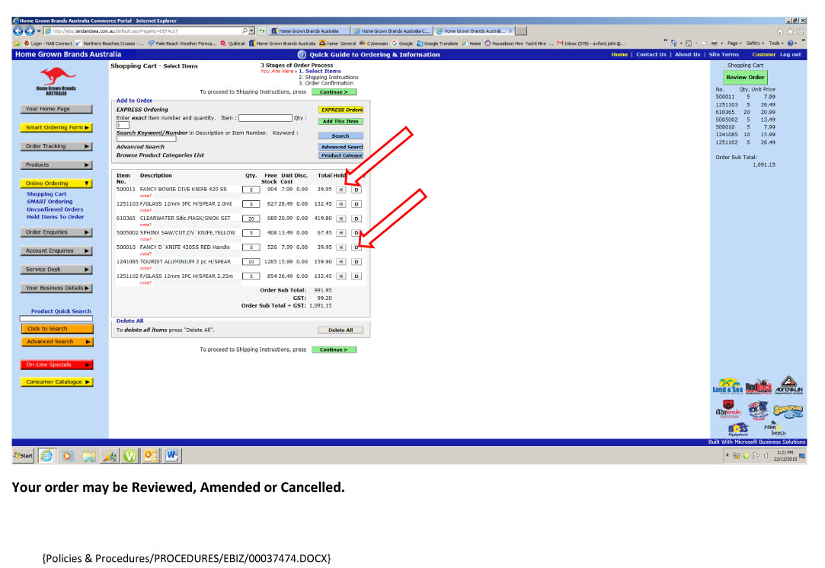
Task: Toggle Hold (H) for CLEARWATER mask snorkel set
Action: click(341, 219)
